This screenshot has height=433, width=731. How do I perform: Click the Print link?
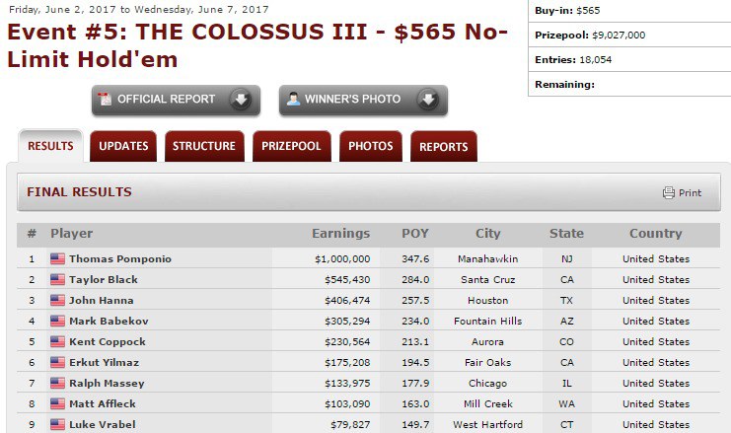[x=690, y=193]
